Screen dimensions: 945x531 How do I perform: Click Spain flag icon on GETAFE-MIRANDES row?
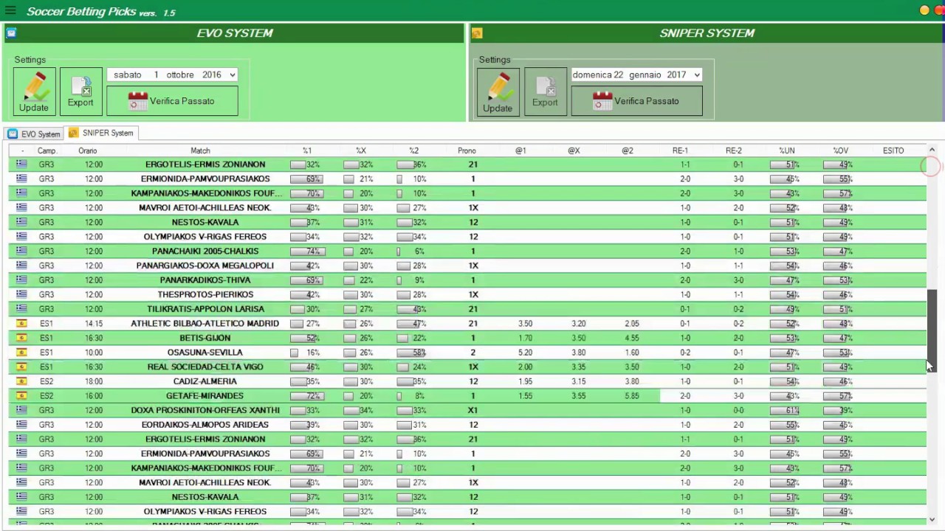point(21,395)
